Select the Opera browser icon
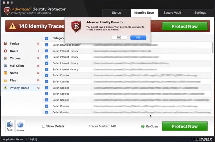 coord(6,51)
